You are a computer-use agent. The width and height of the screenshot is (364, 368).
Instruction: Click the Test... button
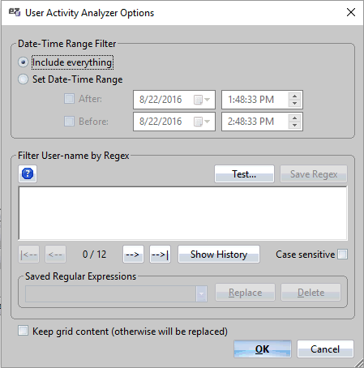[x=244, y=174]
